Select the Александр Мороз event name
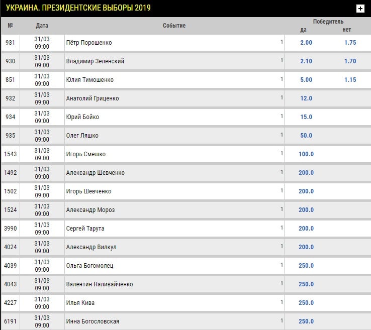371x330 pixels. click(90, 209)
